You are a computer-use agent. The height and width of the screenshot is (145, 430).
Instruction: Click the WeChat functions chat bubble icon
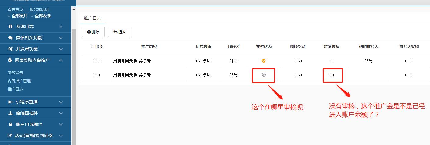(x=10, y=38)
